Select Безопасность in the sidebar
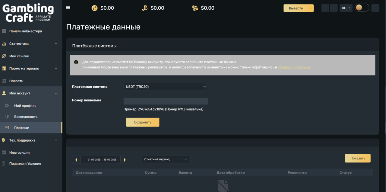This screenshot has width=386, height=192. [x=26, y=117]
